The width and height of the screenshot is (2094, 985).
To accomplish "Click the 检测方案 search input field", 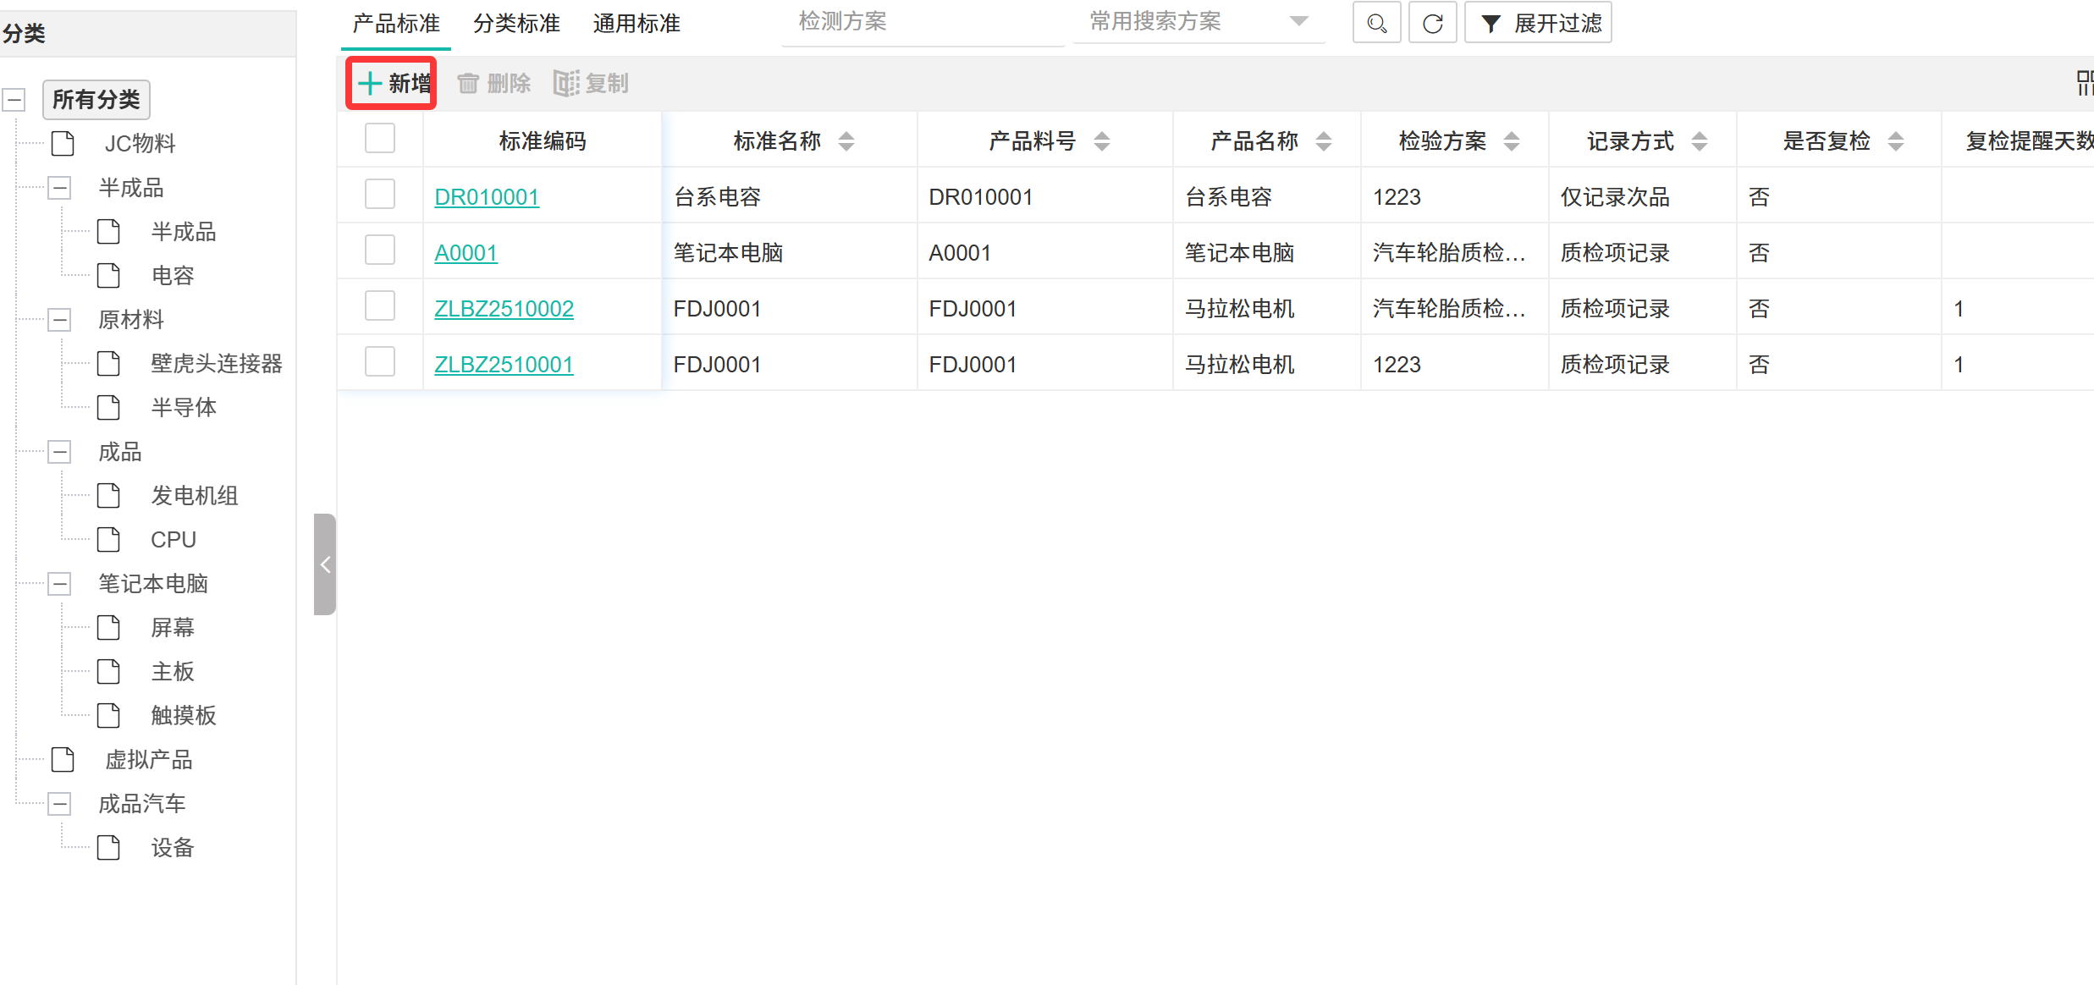I will pos(923,22).
